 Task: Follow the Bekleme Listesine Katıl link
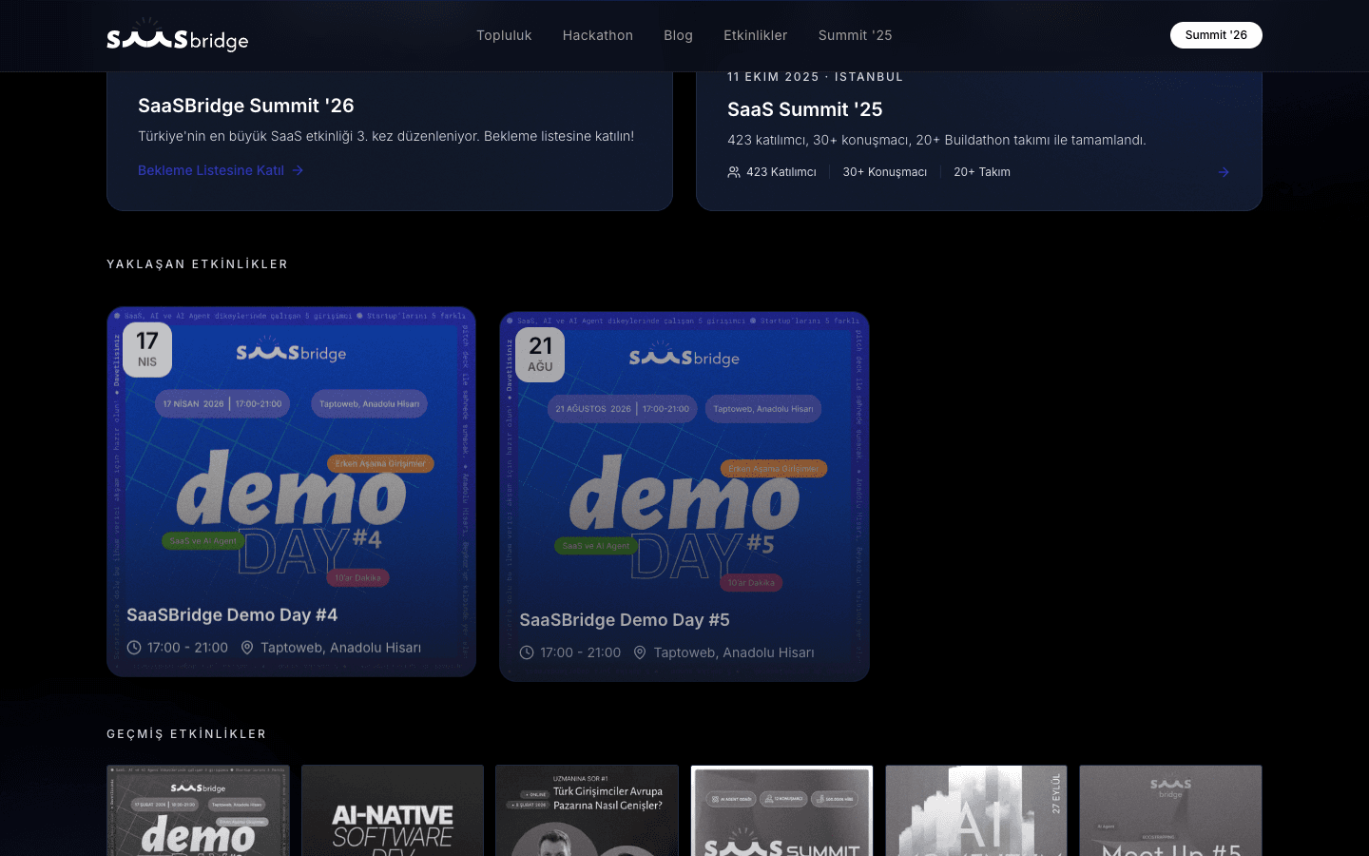pos(211,170)
